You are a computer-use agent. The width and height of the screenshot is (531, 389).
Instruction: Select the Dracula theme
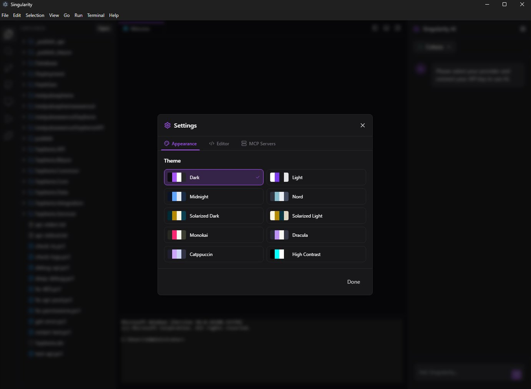[316, 235]
